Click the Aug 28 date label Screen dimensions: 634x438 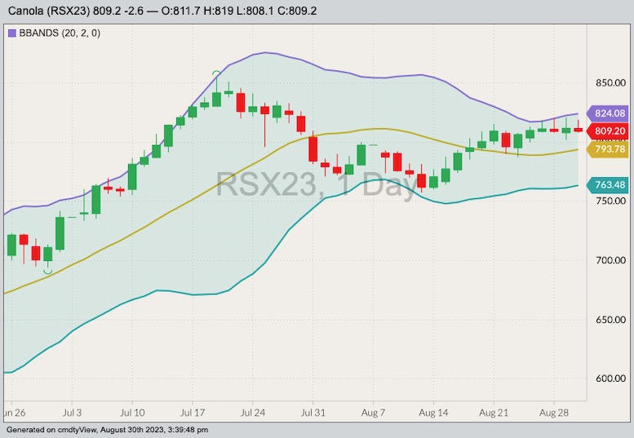coord(553,413)
